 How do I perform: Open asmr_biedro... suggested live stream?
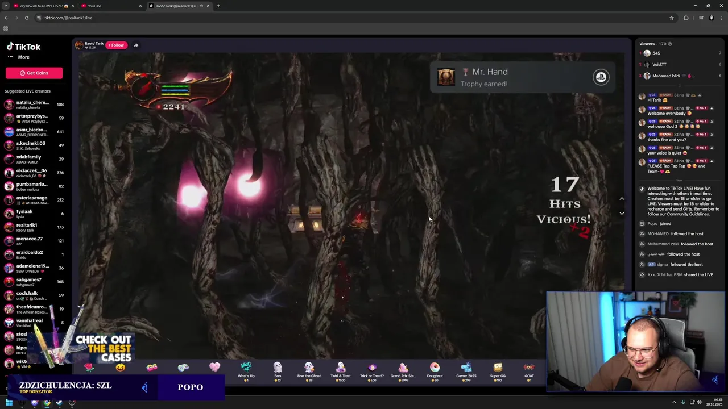(34, 132)
